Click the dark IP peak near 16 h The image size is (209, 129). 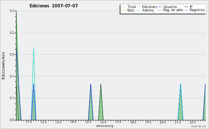click(x=101, y=102)
